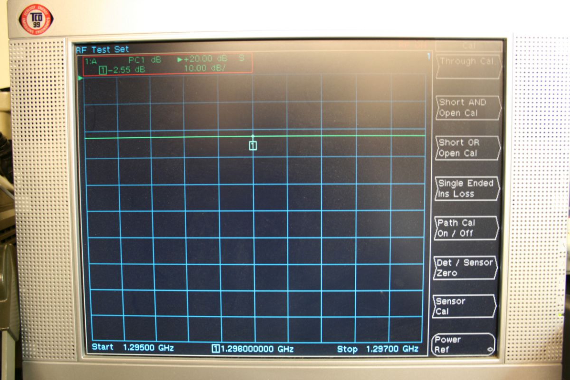Image resolution: width=570 pixels, height=380 pixels.
Task: Click the marker 1 icon beside 1.296 GHz readout
Action: pyautogui.click(x=216, y=349)
